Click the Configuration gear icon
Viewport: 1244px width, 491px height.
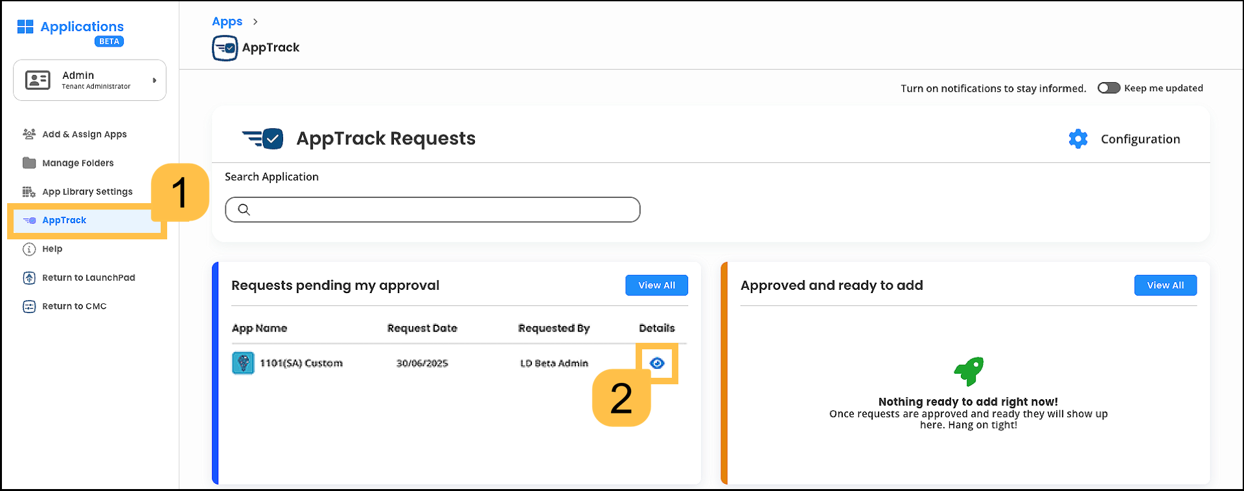coord(1078,139)
